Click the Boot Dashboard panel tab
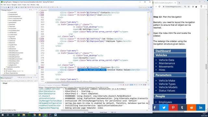This screenshot has width=208, height=117. click(x=6, y=78)
